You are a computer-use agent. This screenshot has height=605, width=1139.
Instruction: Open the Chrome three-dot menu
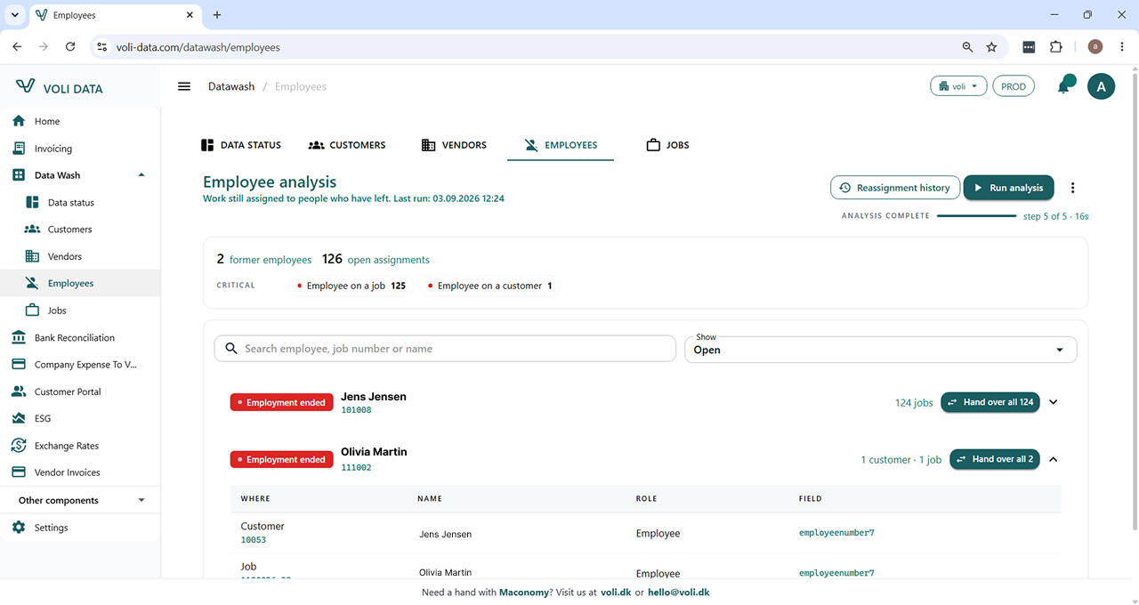coord(1121,47)
